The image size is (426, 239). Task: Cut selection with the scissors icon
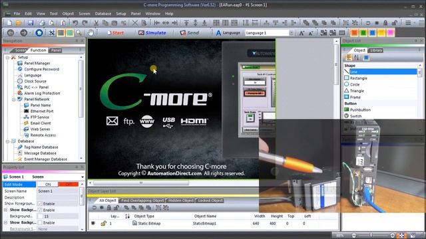click(96, 23)
